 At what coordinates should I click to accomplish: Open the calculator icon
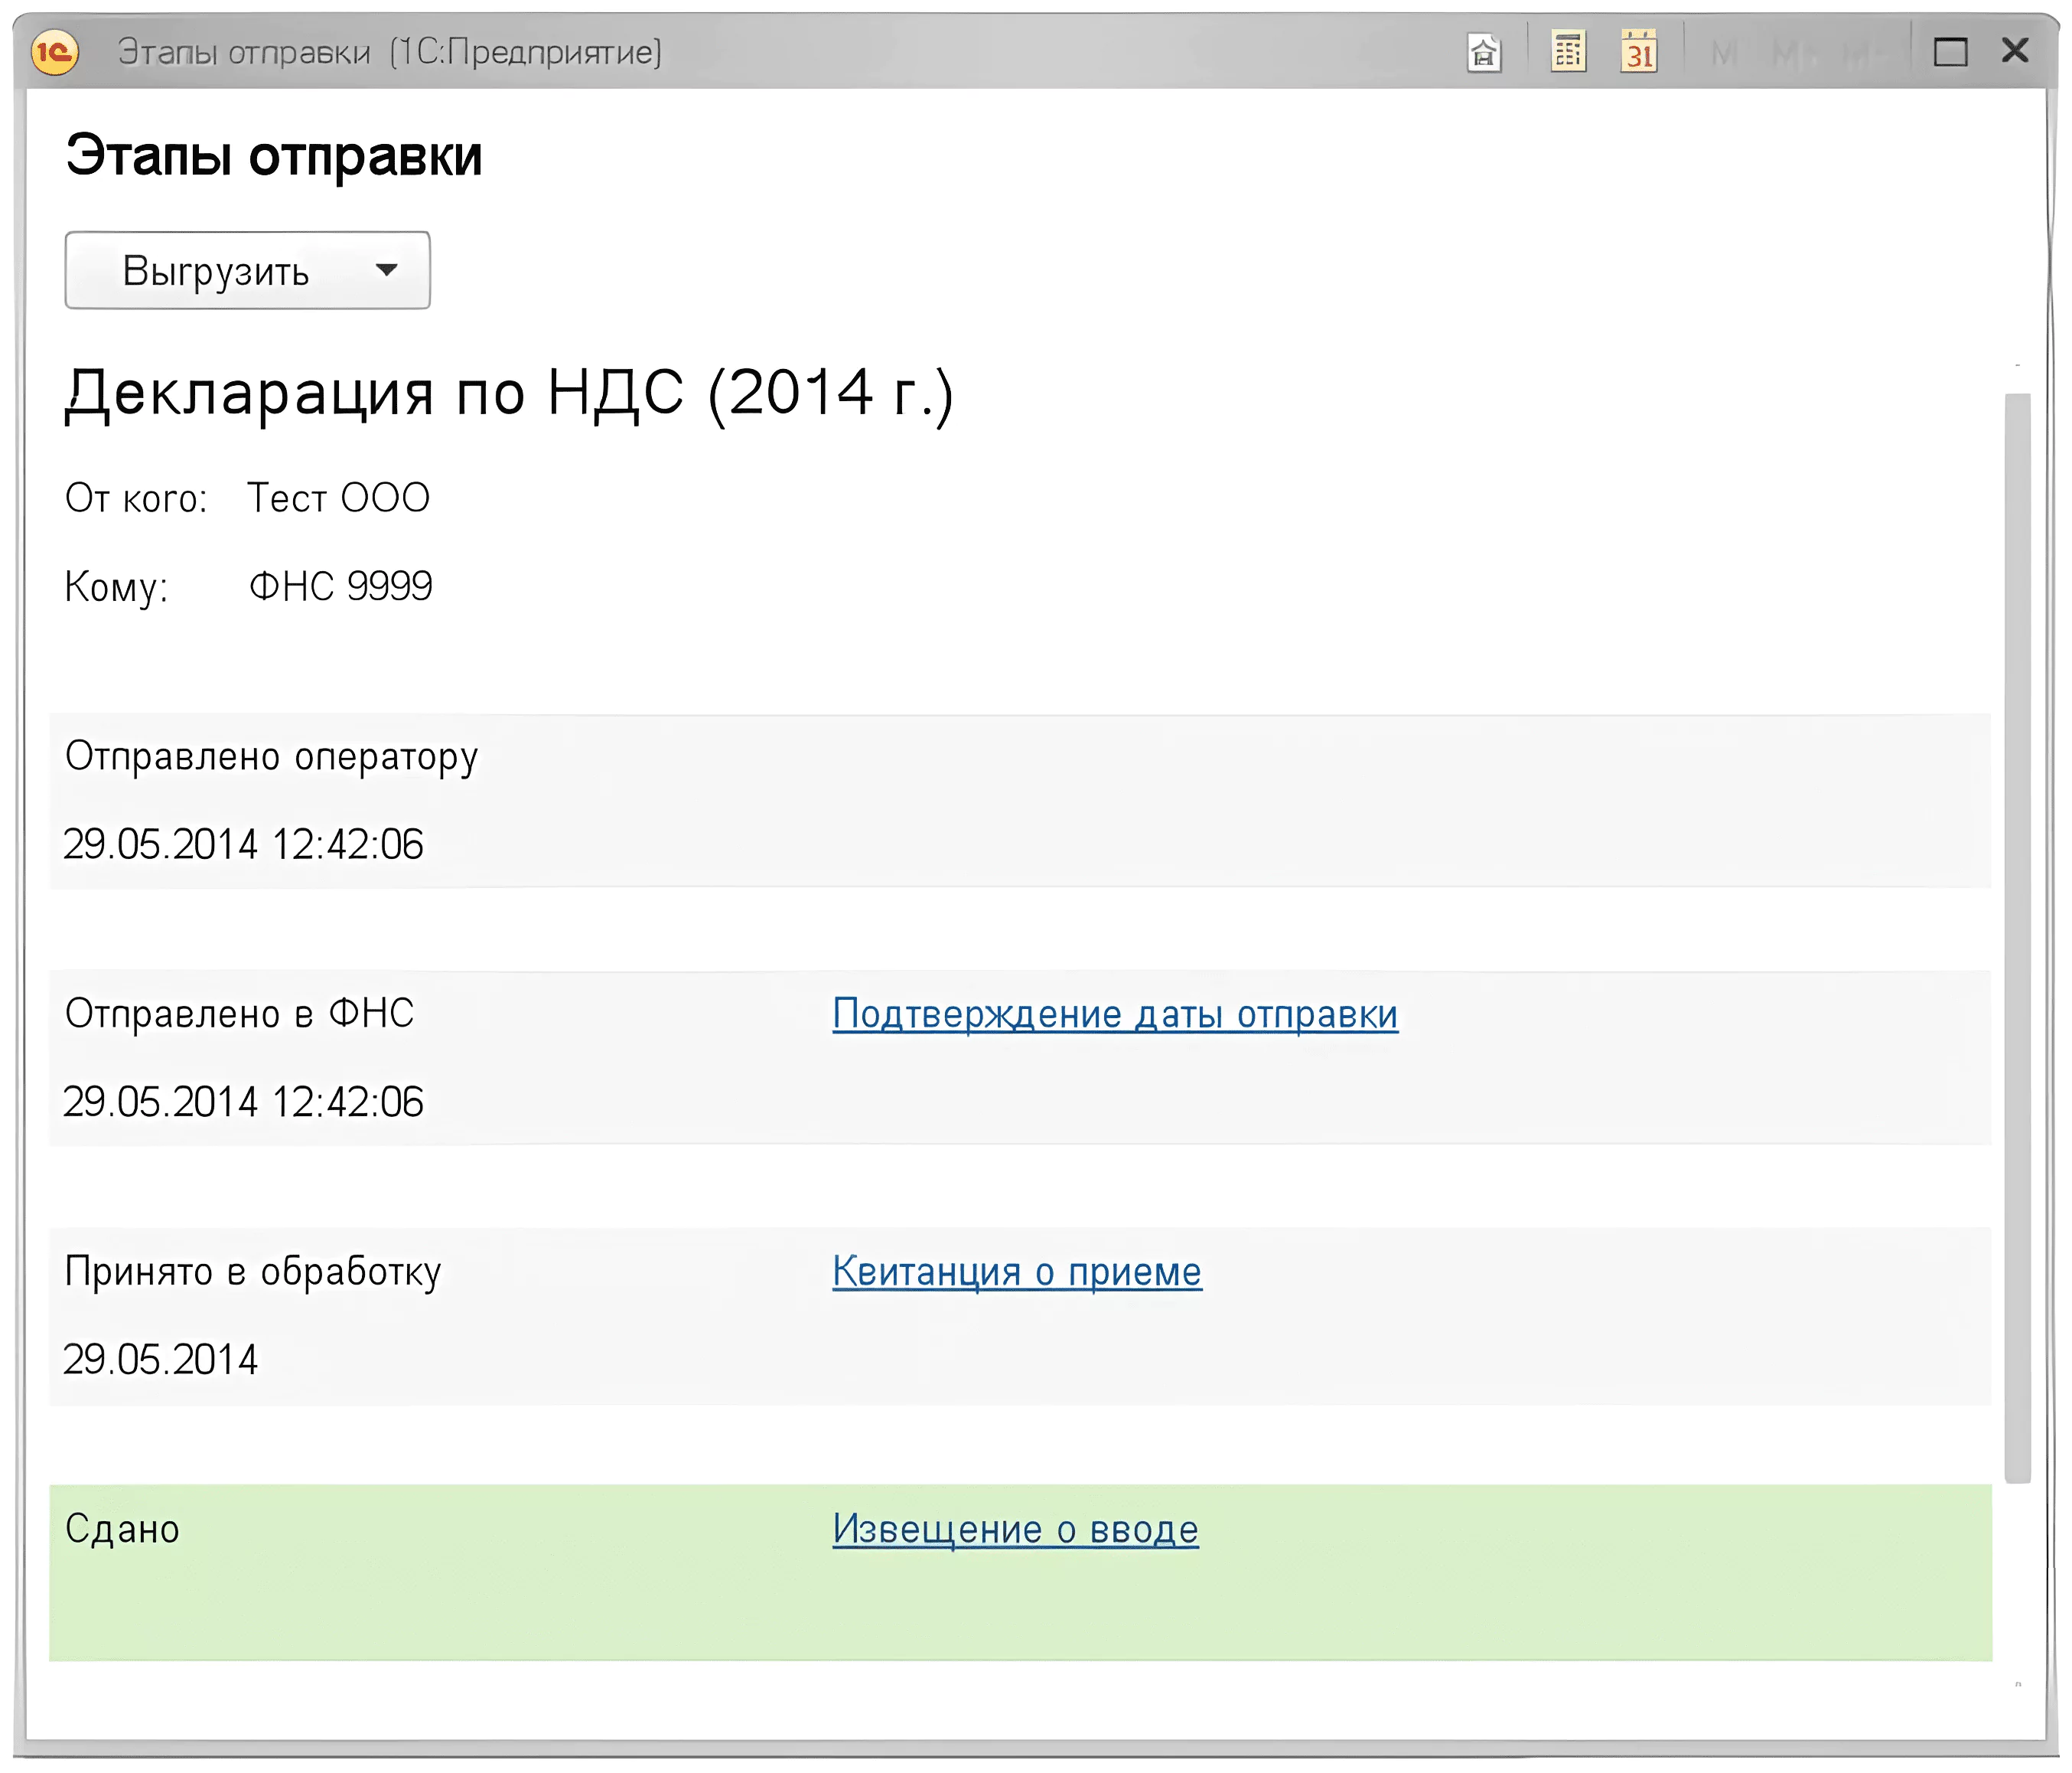(x=1568, y=51)
